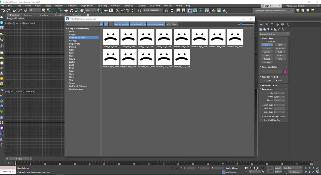Open the Key Filters button
The image size is (321, 175).
(295, 172)
